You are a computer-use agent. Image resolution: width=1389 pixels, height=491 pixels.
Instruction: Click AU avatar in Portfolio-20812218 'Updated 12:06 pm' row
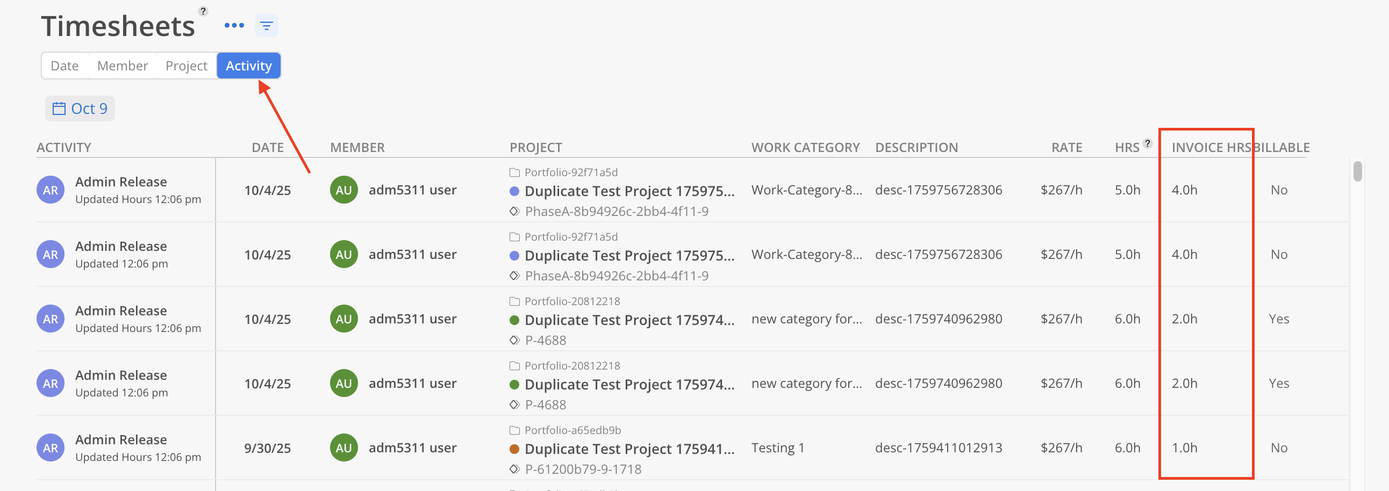(x=344, y=383)
